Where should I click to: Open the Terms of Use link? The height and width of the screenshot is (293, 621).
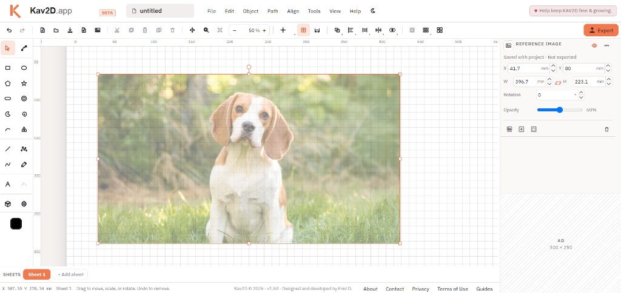pyautogui.click(x=452, y=289)
